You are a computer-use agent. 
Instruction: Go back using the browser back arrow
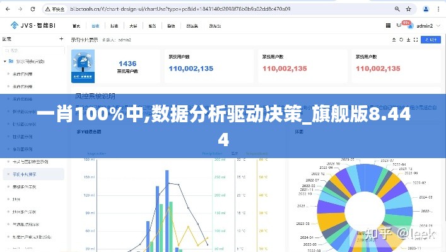point(8,9)
